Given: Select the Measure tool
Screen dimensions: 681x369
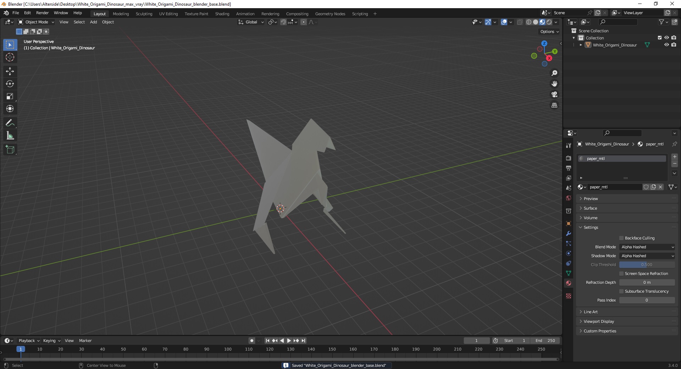Looking at the screenshot, I should click(10, 136).
